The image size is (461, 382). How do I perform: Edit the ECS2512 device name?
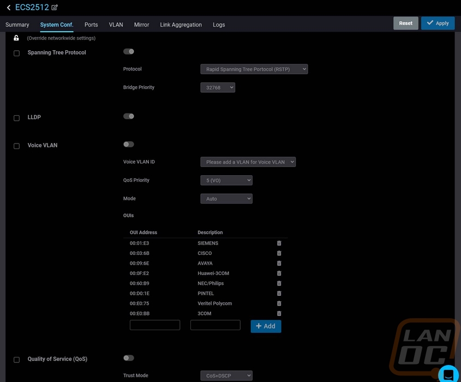click(x=55, y=7)
